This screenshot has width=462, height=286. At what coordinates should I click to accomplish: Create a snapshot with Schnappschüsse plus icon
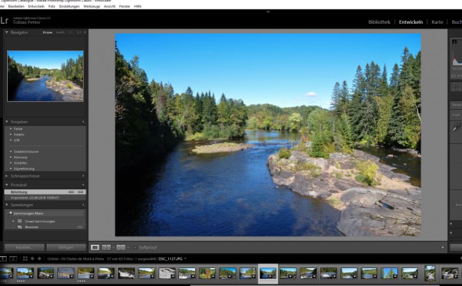point(83,176)
